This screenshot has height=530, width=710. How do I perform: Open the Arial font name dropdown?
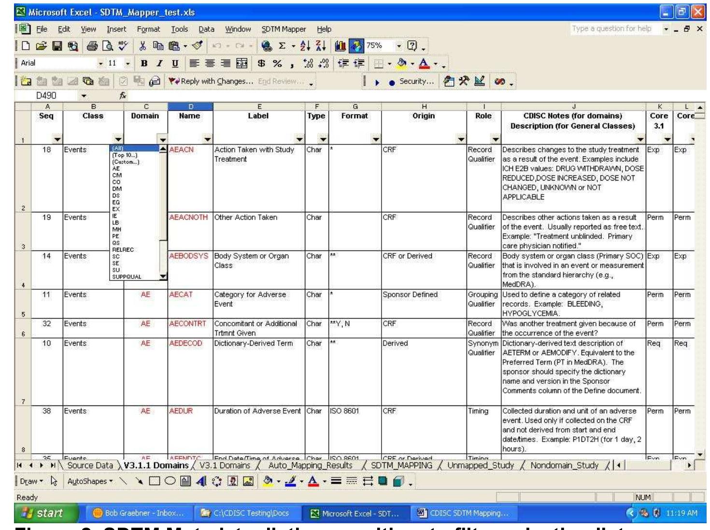coord(101,63)
